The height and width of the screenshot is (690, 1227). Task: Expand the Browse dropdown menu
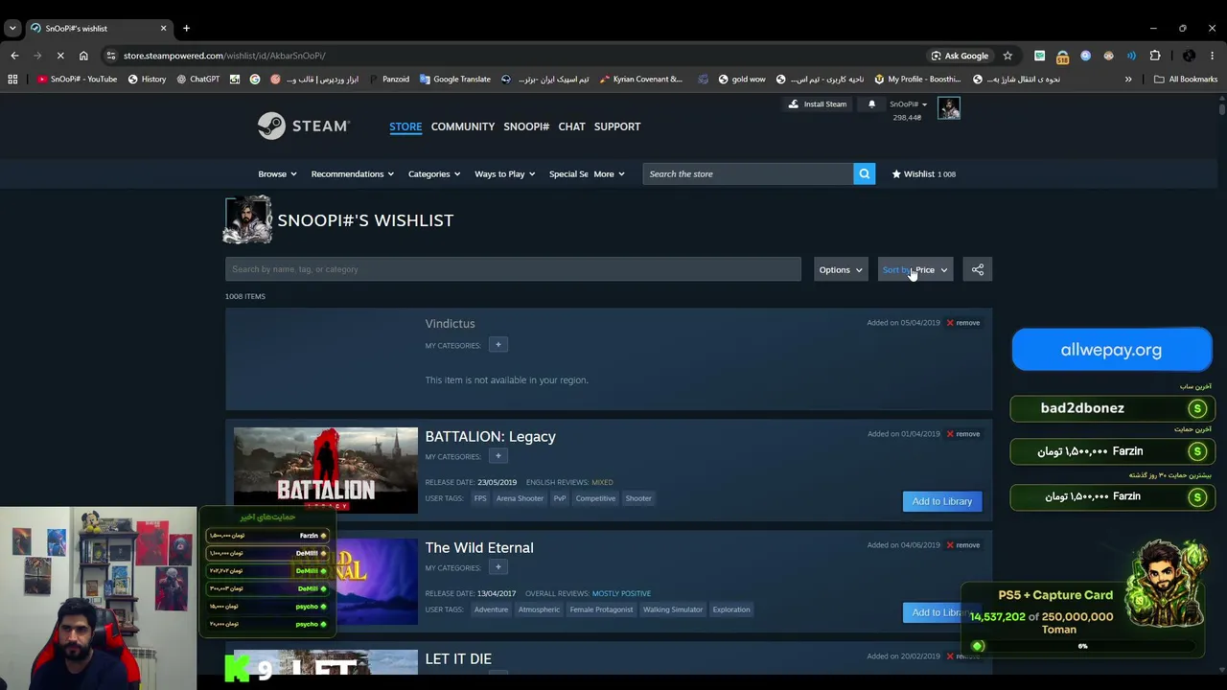(277, 174)
